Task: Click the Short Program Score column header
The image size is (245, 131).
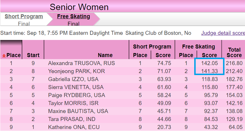Action: (163, 55)
